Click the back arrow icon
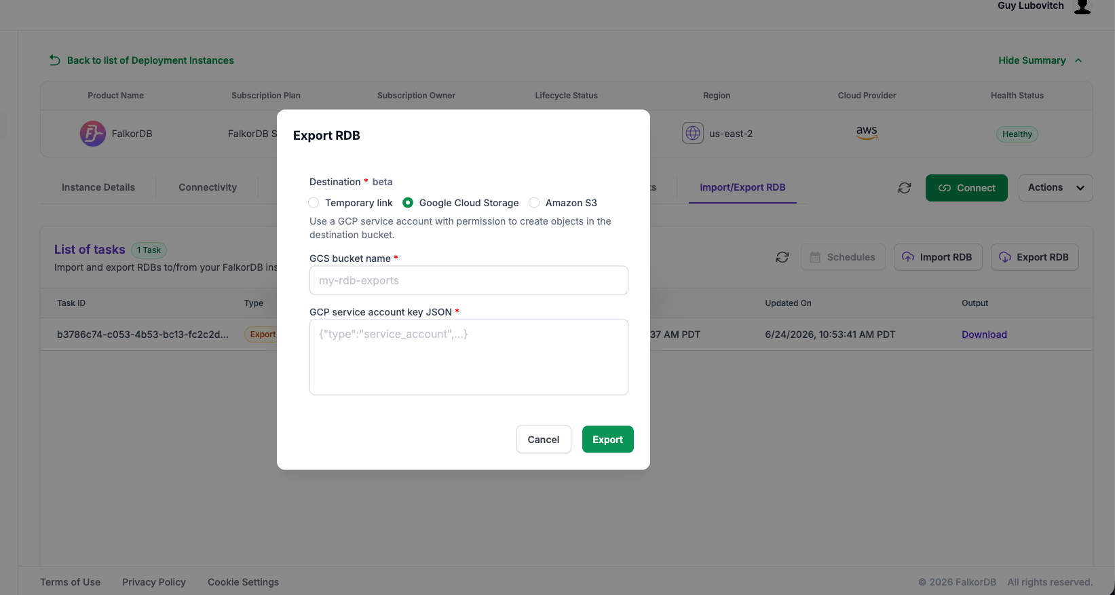 pyautogui.click(x=55, y=60)
